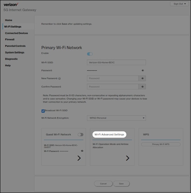Viewport: 191px width, 193px height.
Task: Click into the Confirm Password field
Action: [x=113, y=87]
